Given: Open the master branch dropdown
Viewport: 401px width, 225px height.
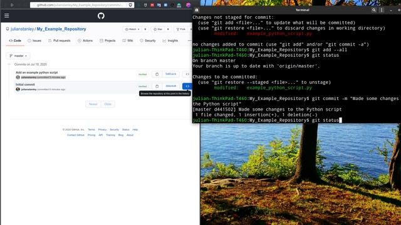Looking at the screenshot, I should coord(18,56).
